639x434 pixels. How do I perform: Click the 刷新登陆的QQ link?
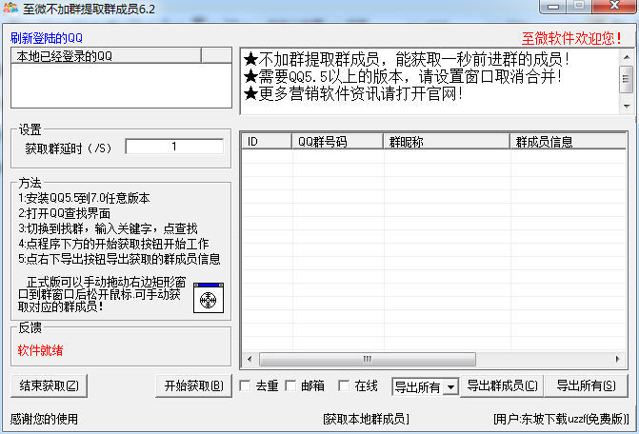(x=47, y=38)
